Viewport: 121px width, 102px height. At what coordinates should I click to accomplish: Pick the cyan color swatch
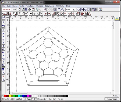(19, 96)
